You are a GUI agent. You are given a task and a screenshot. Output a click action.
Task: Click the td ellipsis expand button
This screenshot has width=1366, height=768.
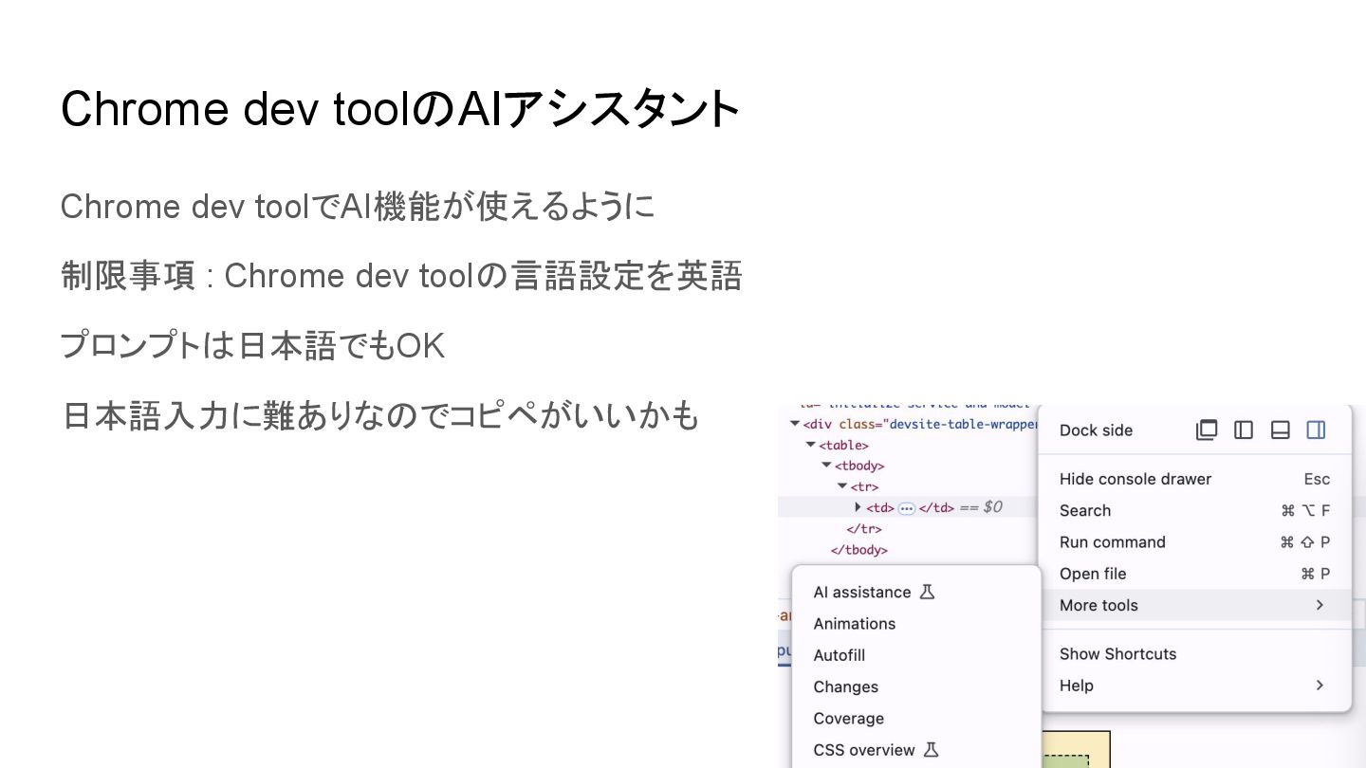(906, 508)
